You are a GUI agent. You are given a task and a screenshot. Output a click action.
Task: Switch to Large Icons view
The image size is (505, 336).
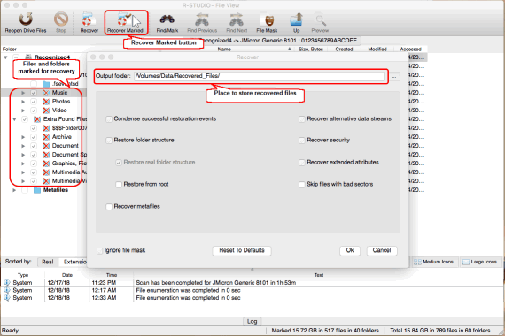[480, 262]
